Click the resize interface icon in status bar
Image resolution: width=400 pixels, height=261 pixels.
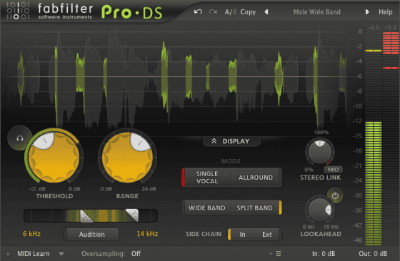click(x=279, y=254)
